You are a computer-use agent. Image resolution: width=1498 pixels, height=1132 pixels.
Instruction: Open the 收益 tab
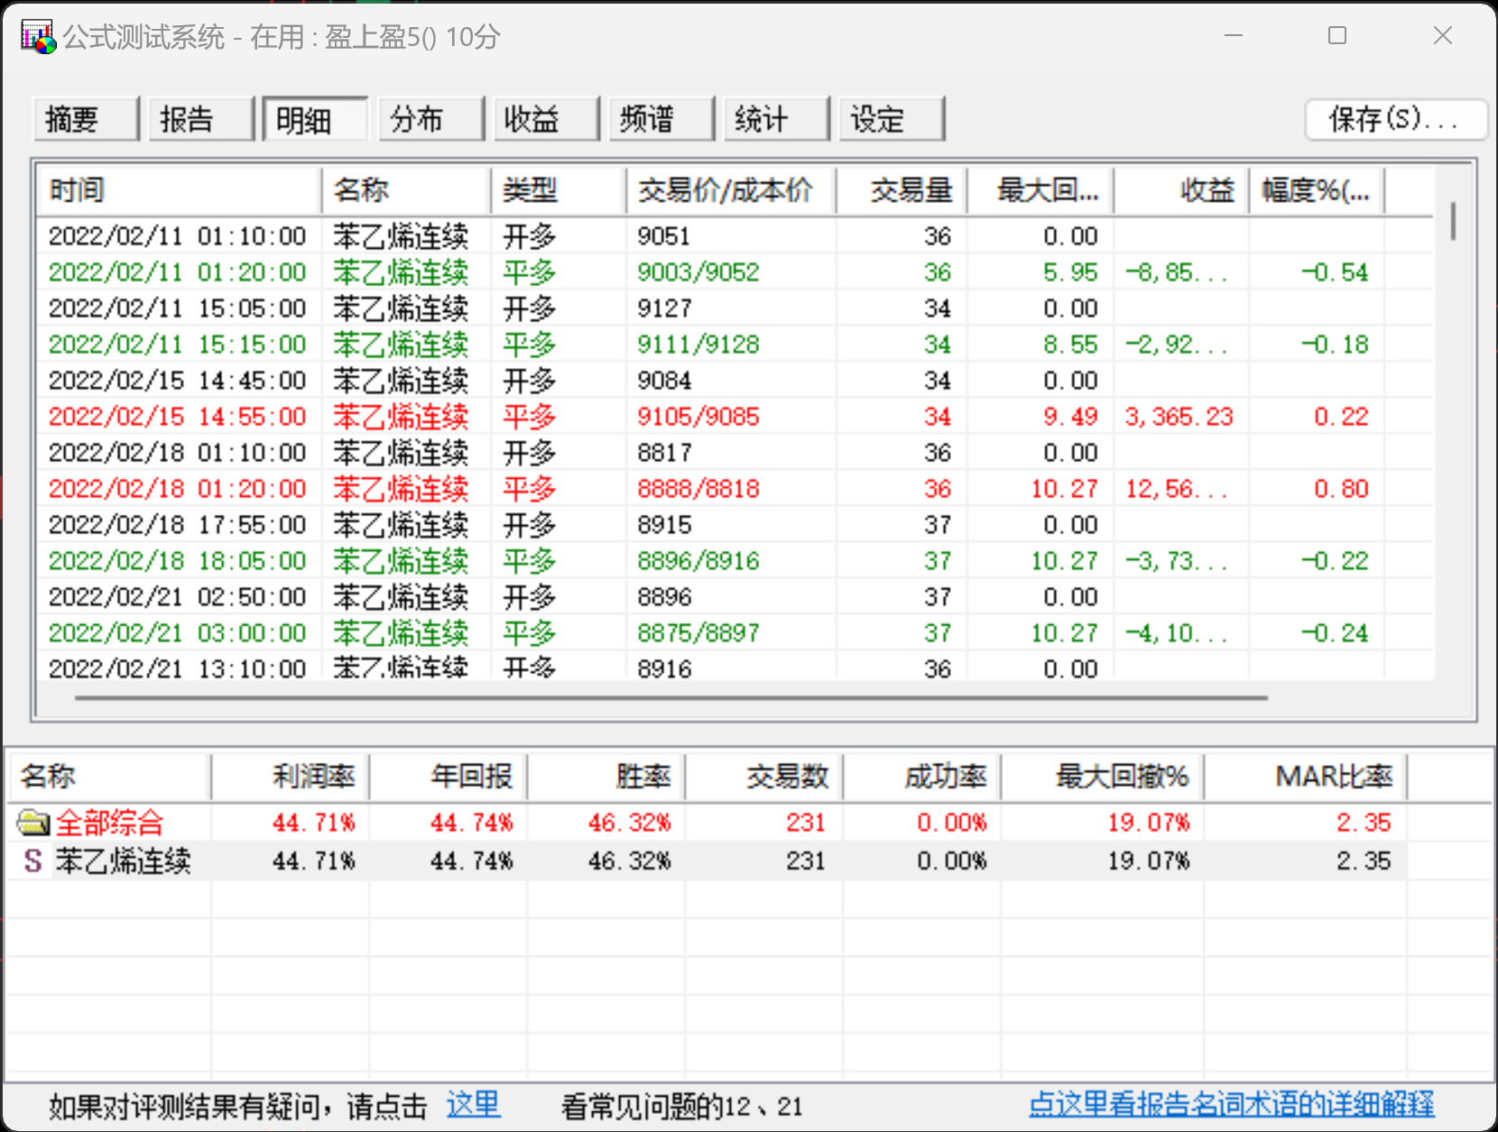[x=546, y=119]
